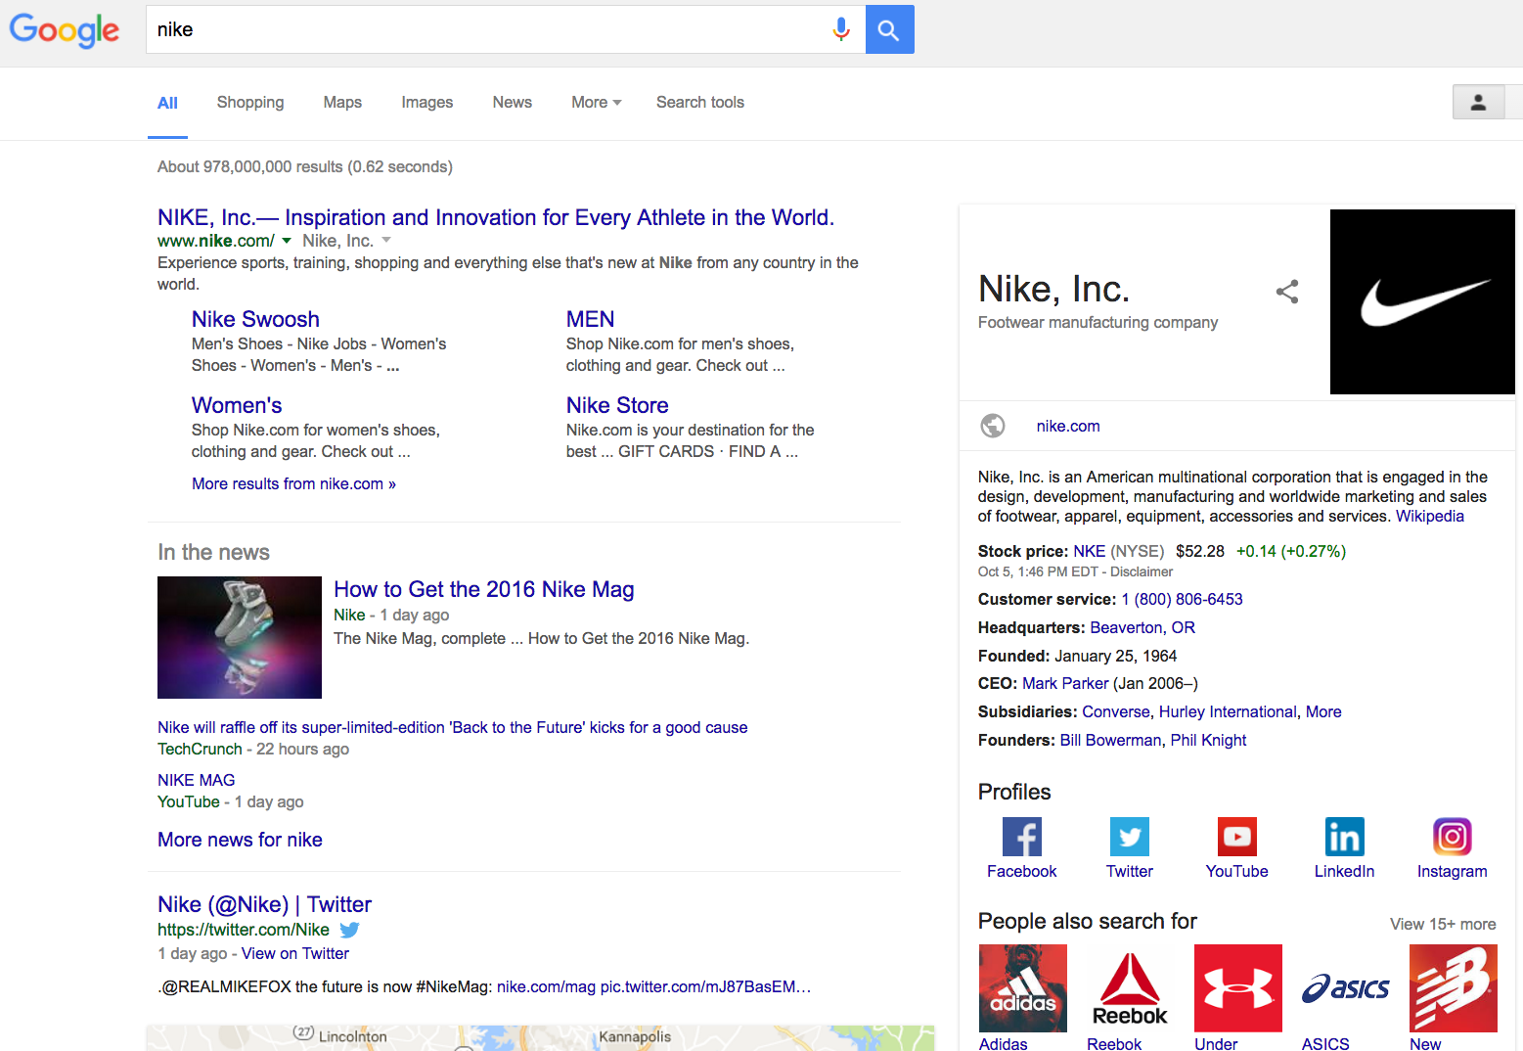Click the share icon in the knowledge panel
Viewport: 1523px width, 1051px height.
tap(1286, 292)
